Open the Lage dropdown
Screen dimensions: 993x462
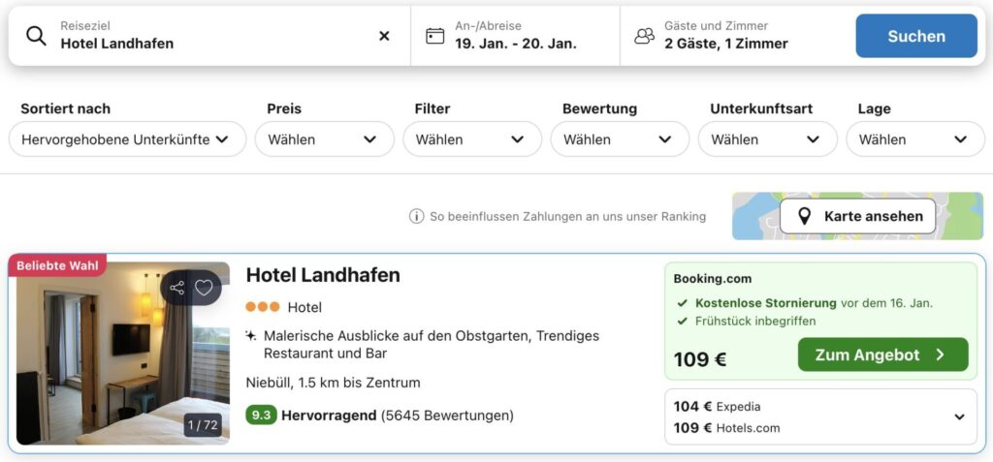coord(913,139)
